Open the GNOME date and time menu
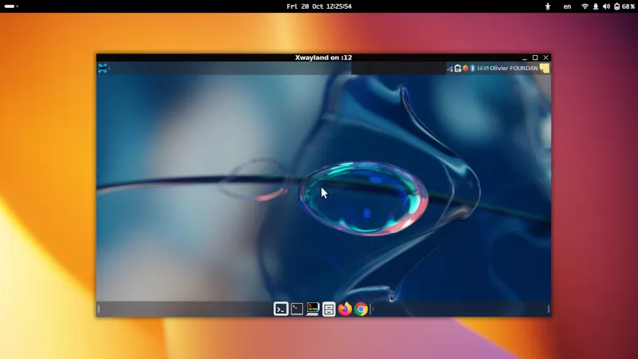The width and height of the screenshot is (638, 359). pyautogui.click(x=319, y=6)
